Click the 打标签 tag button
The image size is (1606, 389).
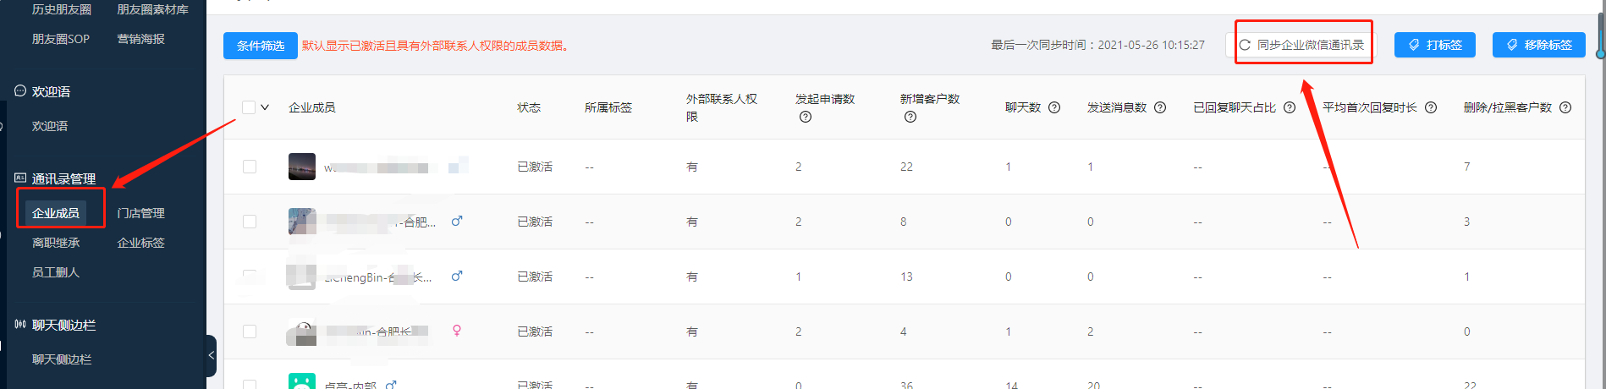tap(1435, 45)
